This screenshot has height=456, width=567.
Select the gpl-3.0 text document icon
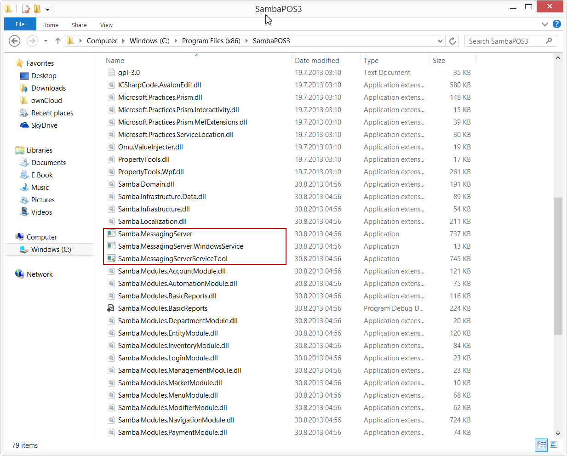point(111,73)
